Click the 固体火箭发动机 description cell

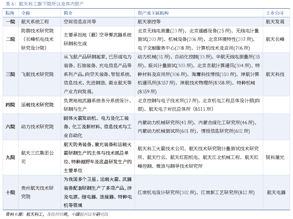coord(98,127)
